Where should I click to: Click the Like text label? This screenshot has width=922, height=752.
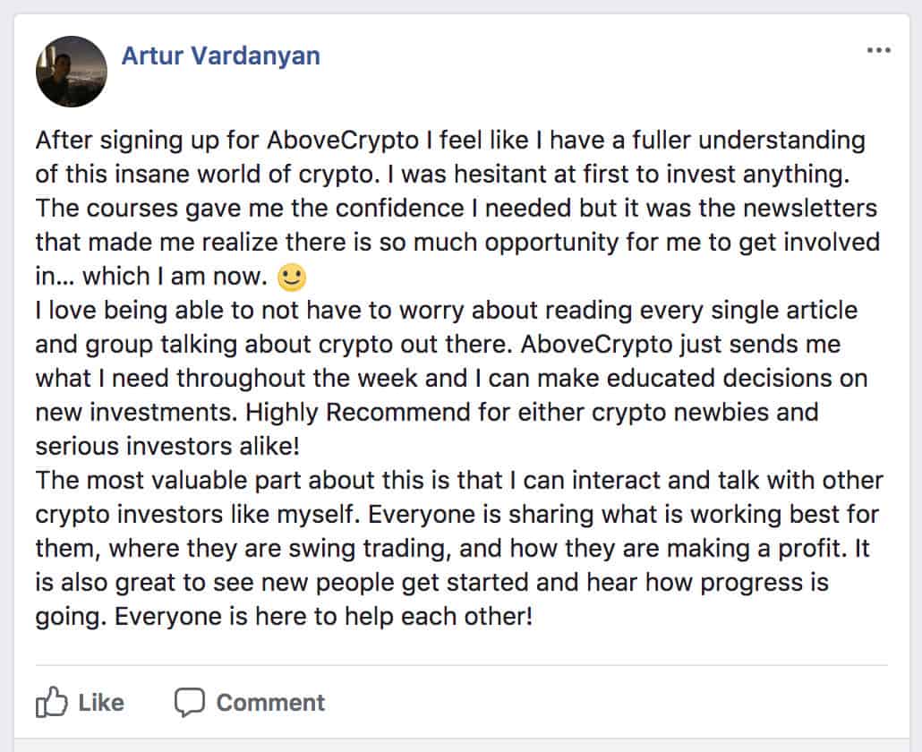[x=101, y=703]
